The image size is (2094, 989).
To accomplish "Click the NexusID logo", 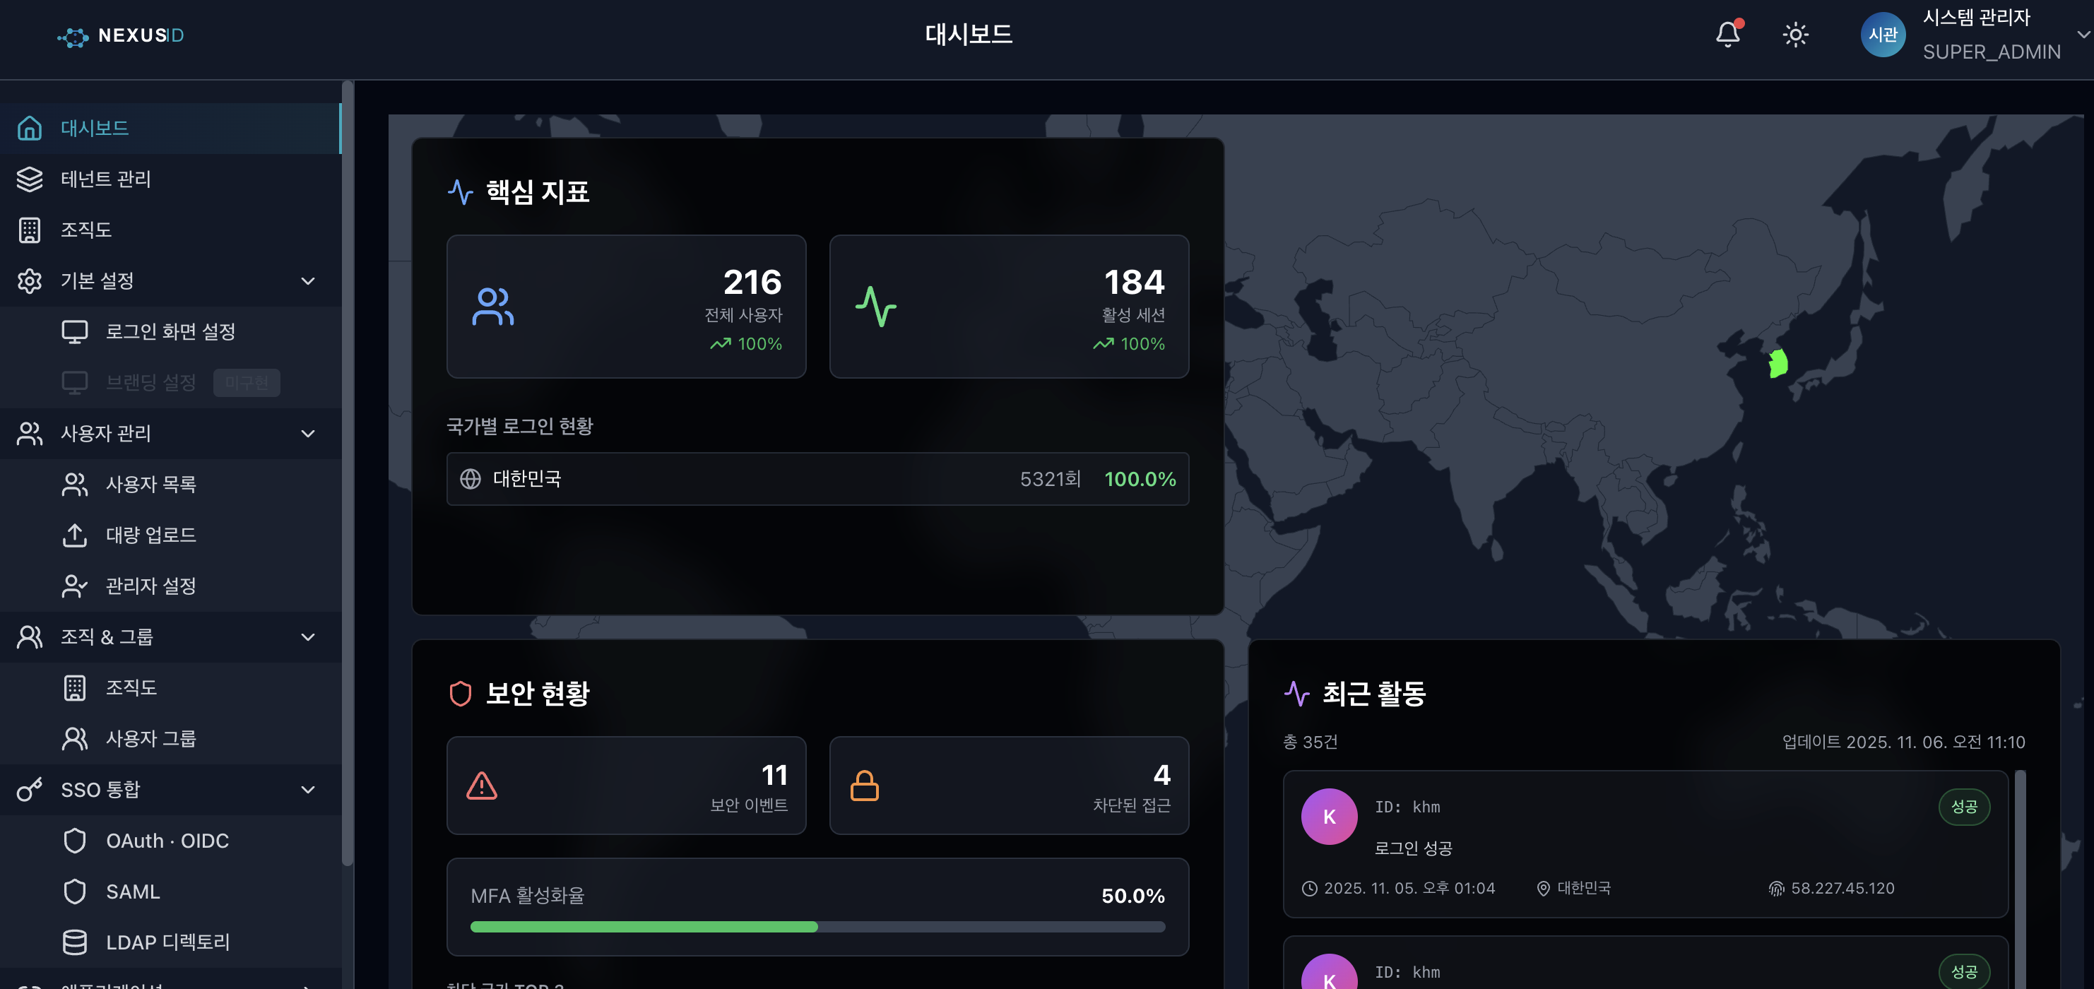I will point(121,36).
